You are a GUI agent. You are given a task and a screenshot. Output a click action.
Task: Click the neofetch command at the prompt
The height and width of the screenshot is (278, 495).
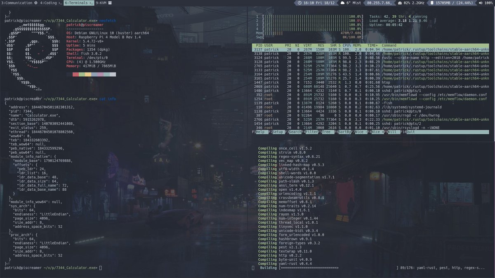click(108, 20)
